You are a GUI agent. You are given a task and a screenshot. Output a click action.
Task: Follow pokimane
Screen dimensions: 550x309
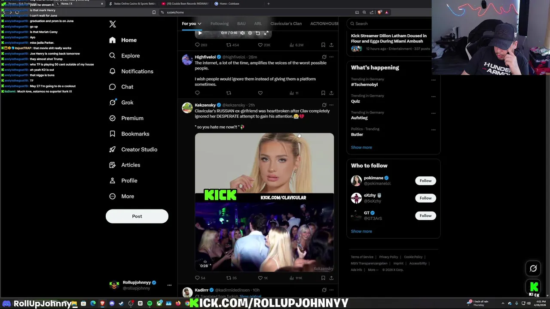click(425, 181)
